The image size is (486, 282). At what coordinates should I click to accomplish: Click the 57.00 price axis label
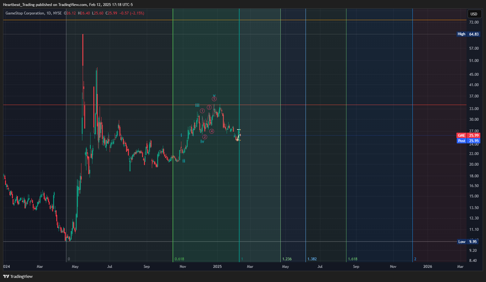coord(474,48)
